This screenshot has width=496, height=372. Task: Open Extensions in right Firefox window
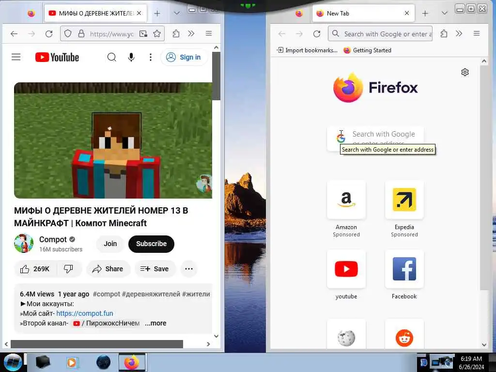(444, 33)
